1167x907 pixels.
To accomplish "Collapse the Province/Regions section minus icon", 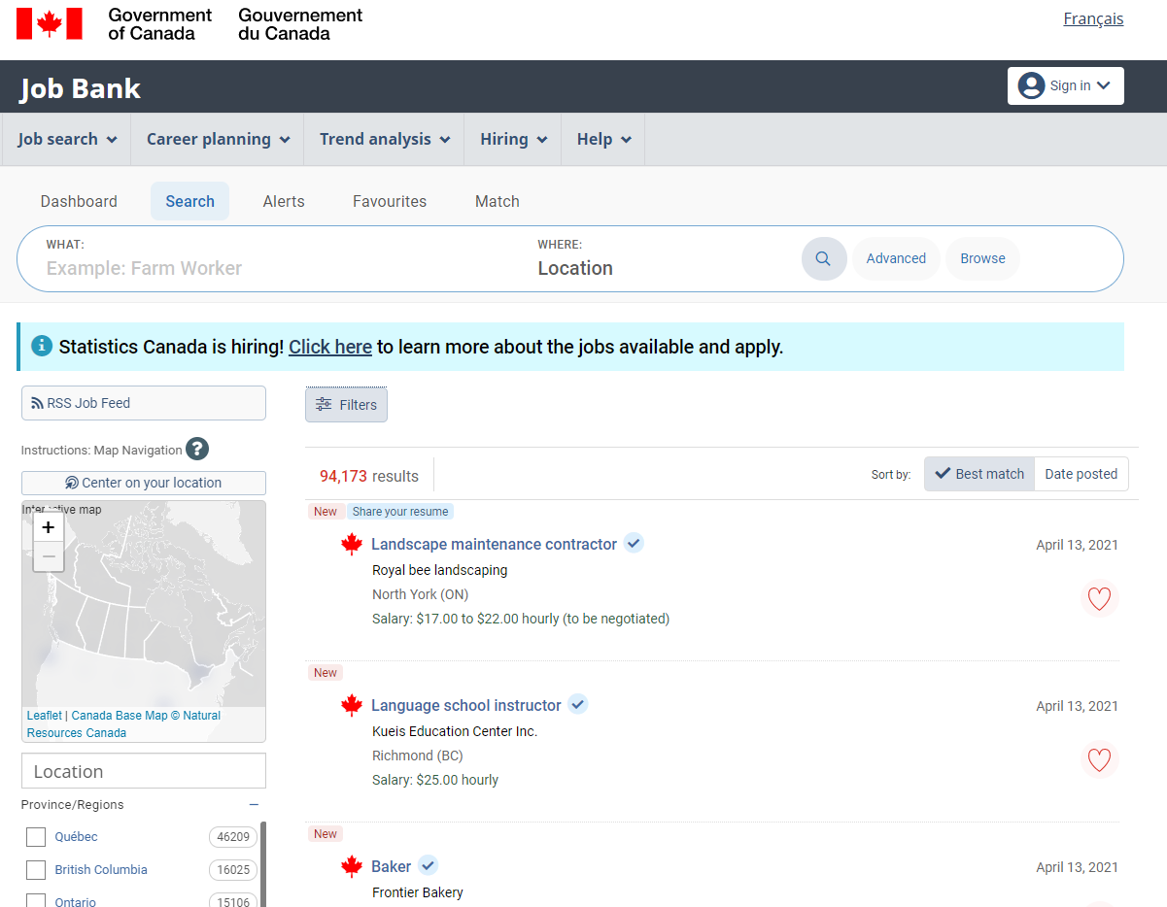I will [254, 805].
